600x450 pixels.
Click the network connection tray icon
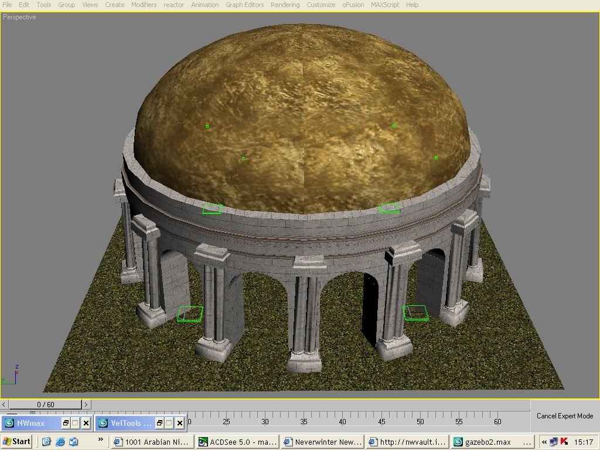point(554,442)
